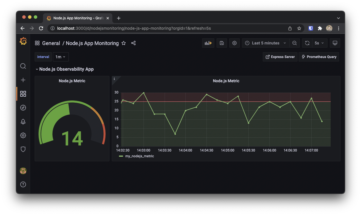Open the Prometheus Query link
This screenshot has width=361, height=215.
point(319,57)
